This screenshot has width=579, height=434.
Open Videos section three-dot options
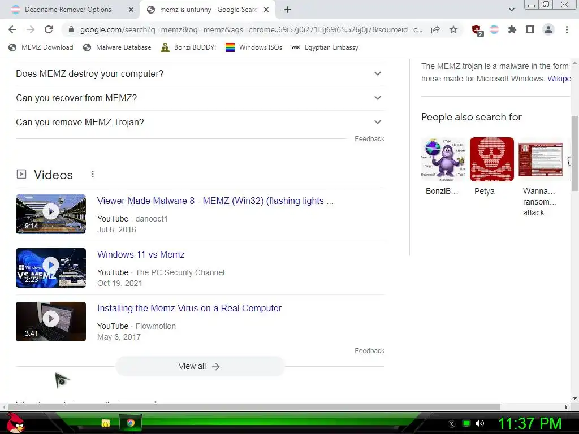click(92, 174)
